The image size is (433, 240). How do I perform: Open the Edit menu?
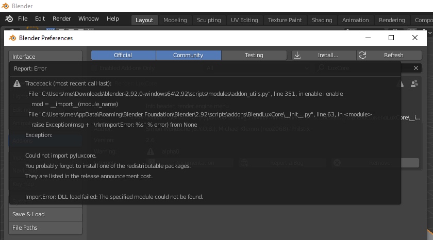coord(40,19)
